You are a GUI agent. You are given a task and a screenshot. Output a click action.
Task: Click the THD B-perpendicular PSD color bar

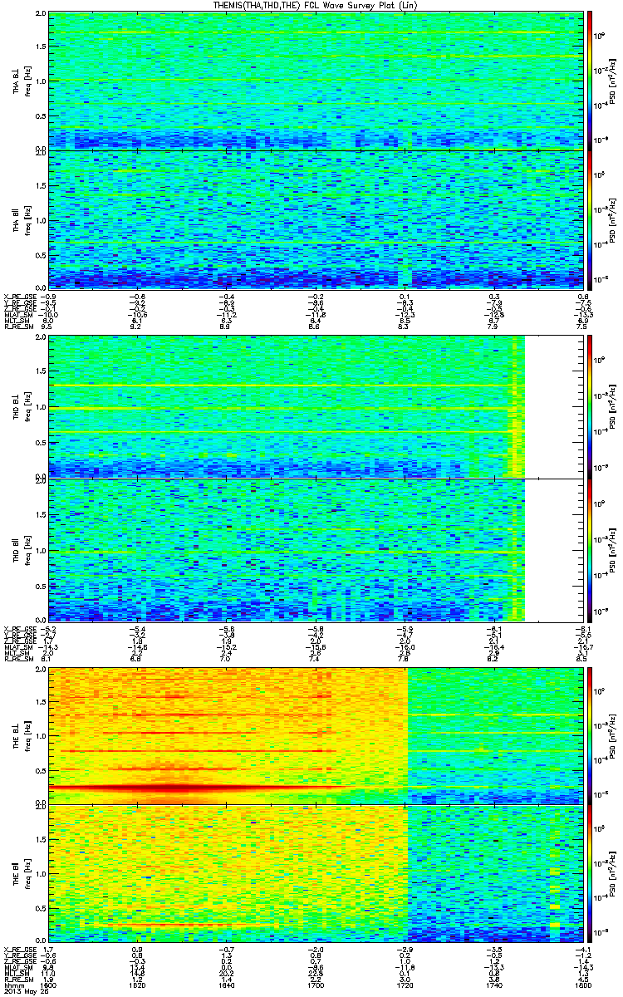(590, 406)
